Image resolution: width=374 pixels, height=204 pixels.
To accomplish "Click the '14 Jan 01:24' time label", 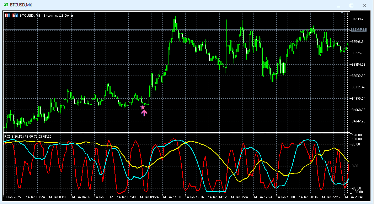I will pyautogui.click(x=35, y=197).
